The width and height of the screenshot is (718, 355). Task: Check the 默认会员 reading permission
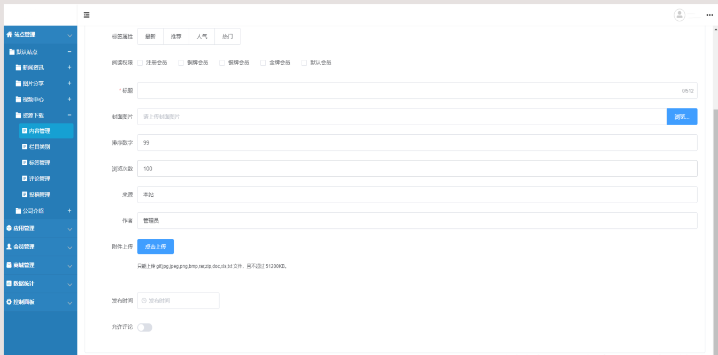(x=304, y=63)
